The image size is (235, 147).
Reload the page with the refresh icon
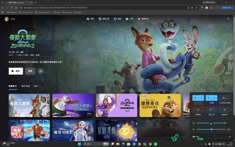(x=12, y=8)
